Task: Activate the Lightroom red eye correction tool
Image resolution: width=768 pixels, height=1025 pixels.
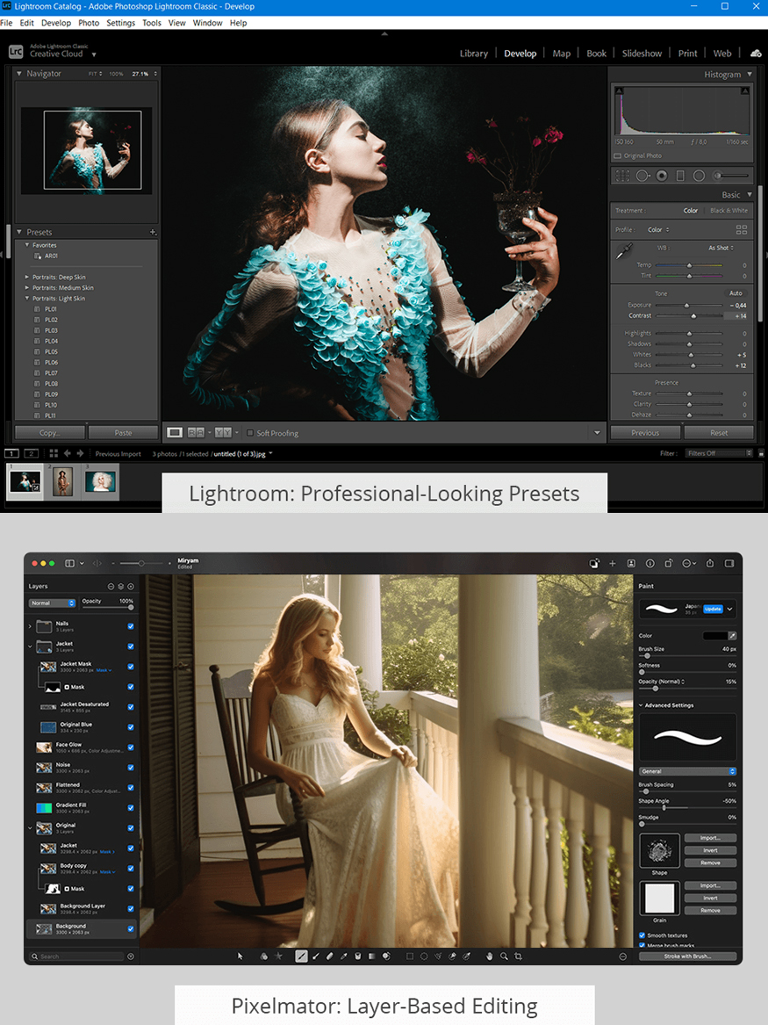Action: click(662, 176)
